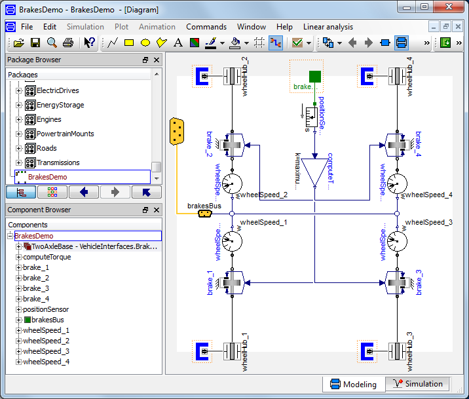Open the fill color picker
This screenshot has width=469, height=399.
pos(235,43)
